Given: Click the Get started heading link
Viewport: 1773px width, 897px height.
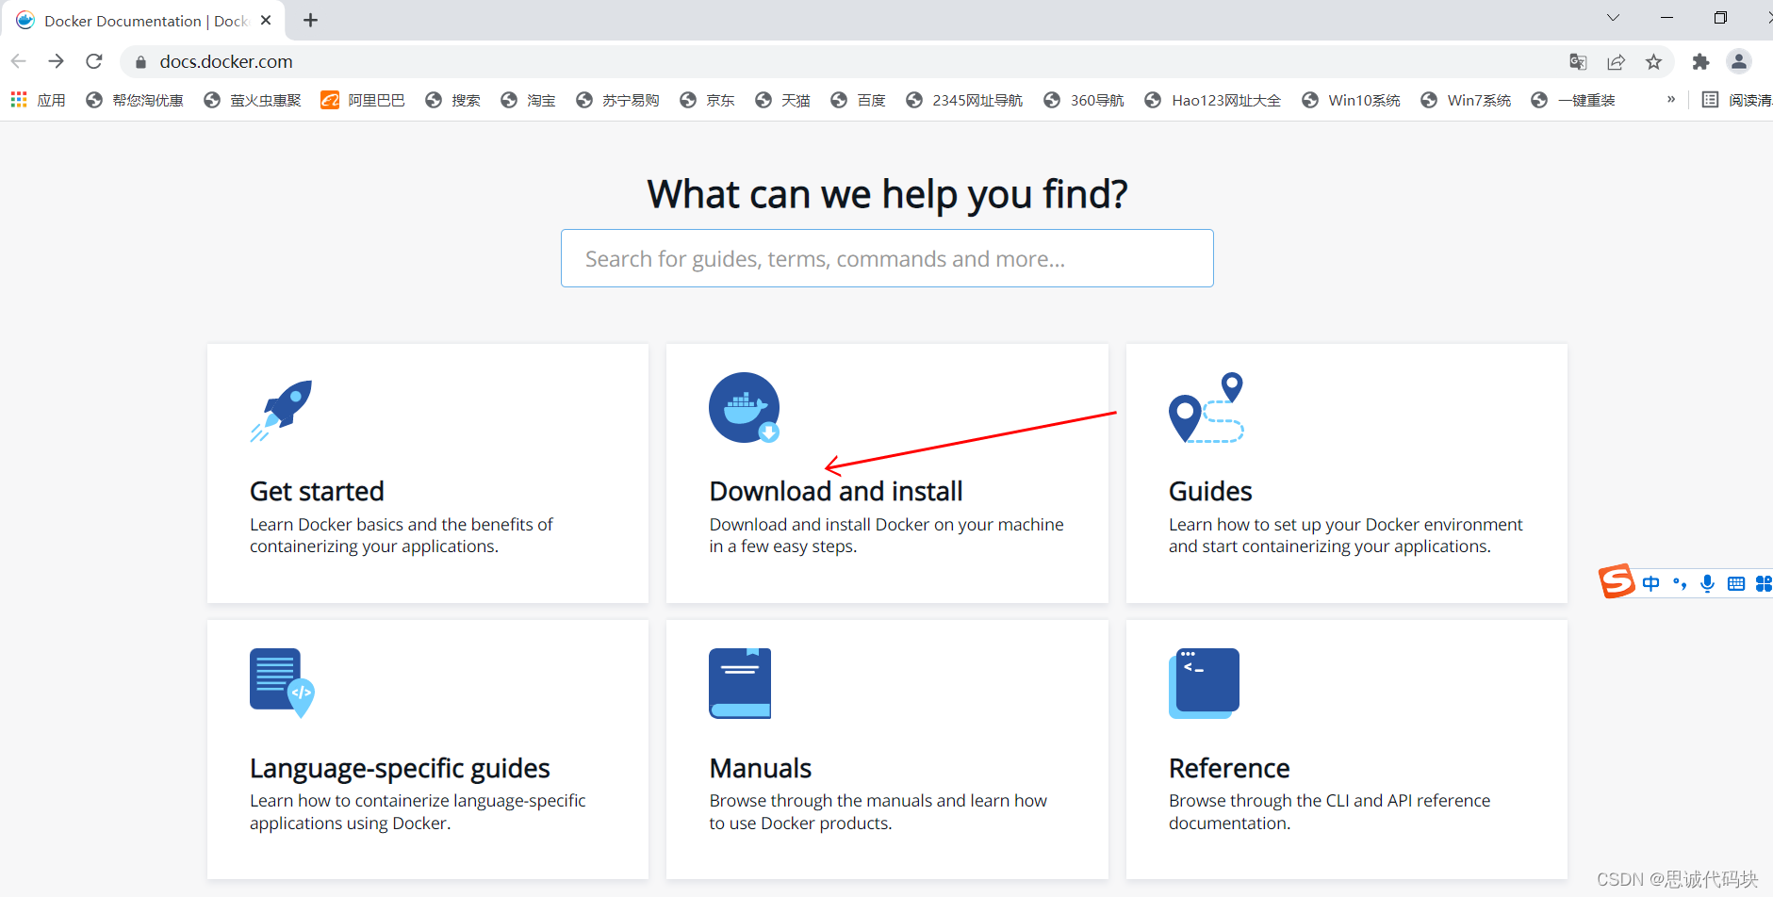Looking at the screenshot, I should point(317,491).
